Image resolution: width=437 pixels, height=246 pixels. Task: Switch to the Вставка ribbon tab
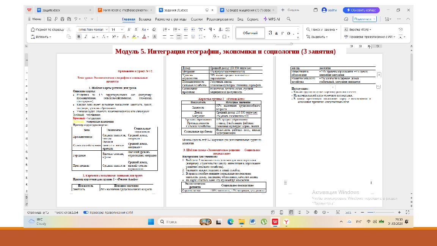tap(144, 19)
